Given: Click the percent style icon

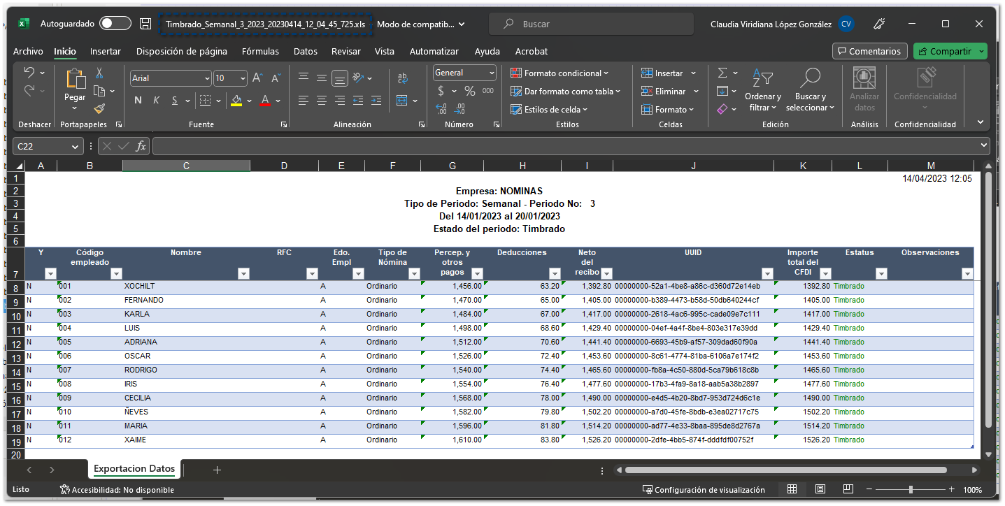Looking at the screenshot, I should (470, 91).
